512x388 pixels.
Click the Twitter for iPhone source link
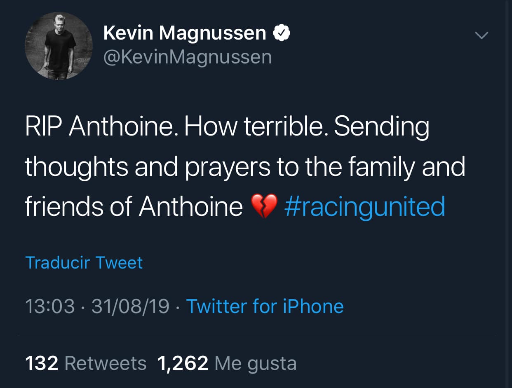tap(265, 306)
